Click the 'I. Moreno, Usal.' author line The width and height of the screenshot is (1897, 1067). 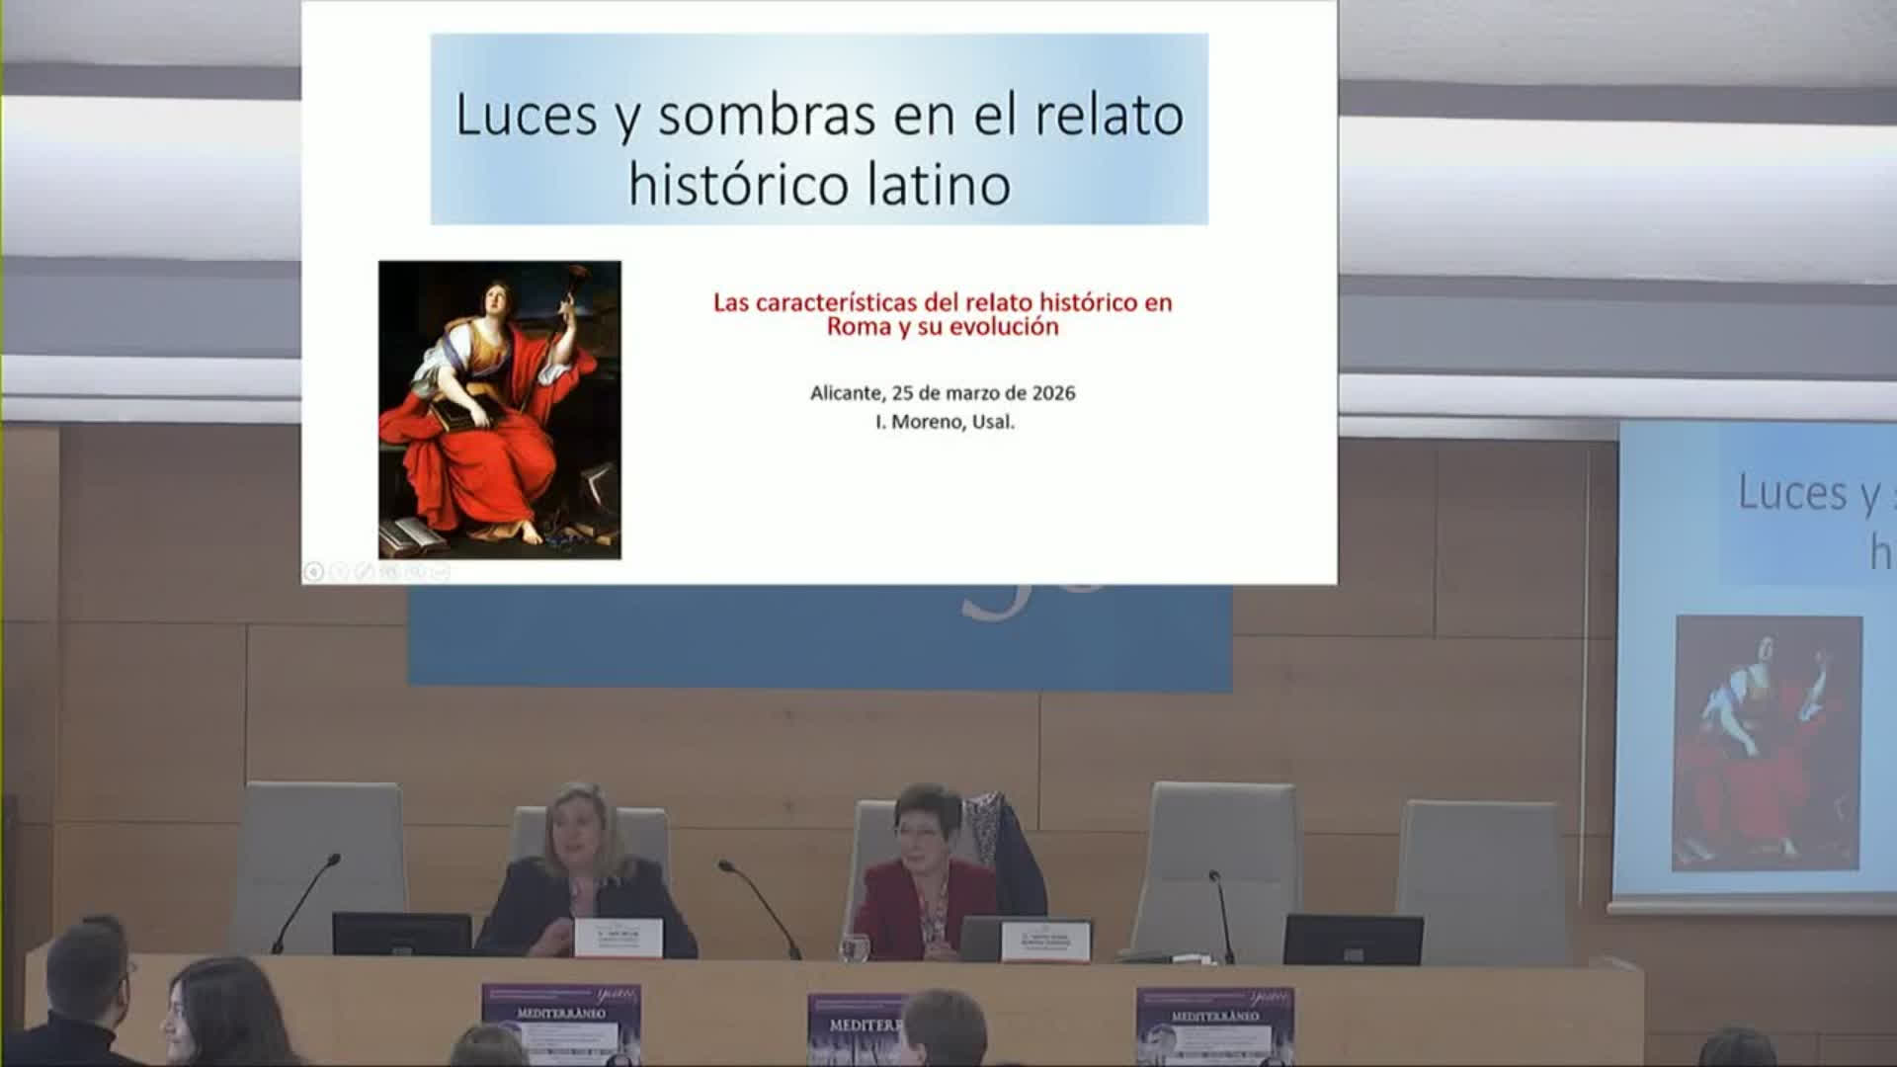point(945,422)
